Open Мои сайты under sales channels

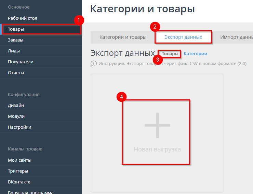pyautogui.click(x=19, y=160)
